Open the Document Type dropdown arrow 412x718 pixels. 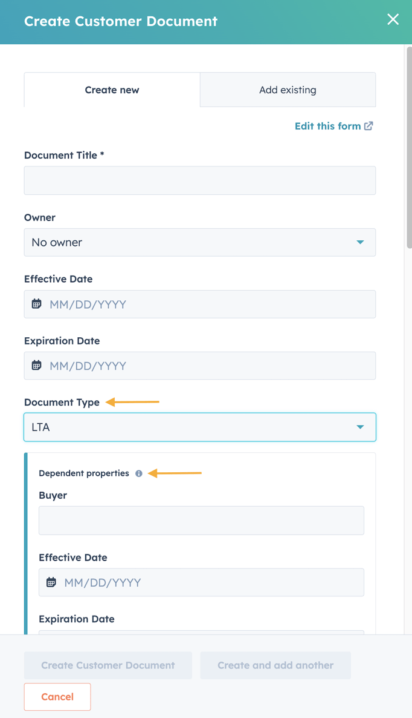360,427
